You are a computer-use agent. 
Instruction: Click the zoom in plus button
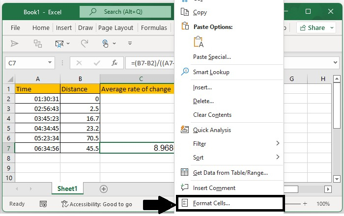pos(305,204)
